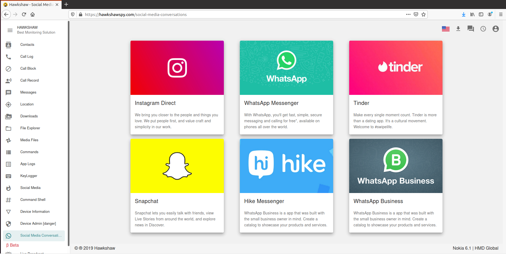Click the Call Record voice icon

point(8,81)
